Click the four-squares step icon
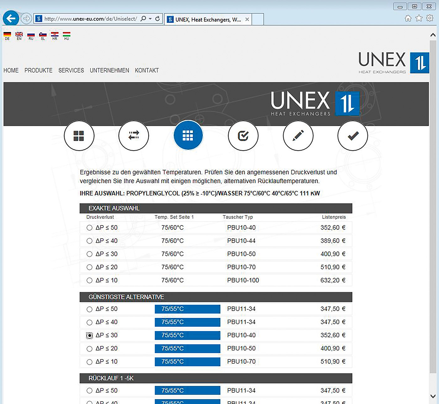The image size is (439, 404). [79, 136]
